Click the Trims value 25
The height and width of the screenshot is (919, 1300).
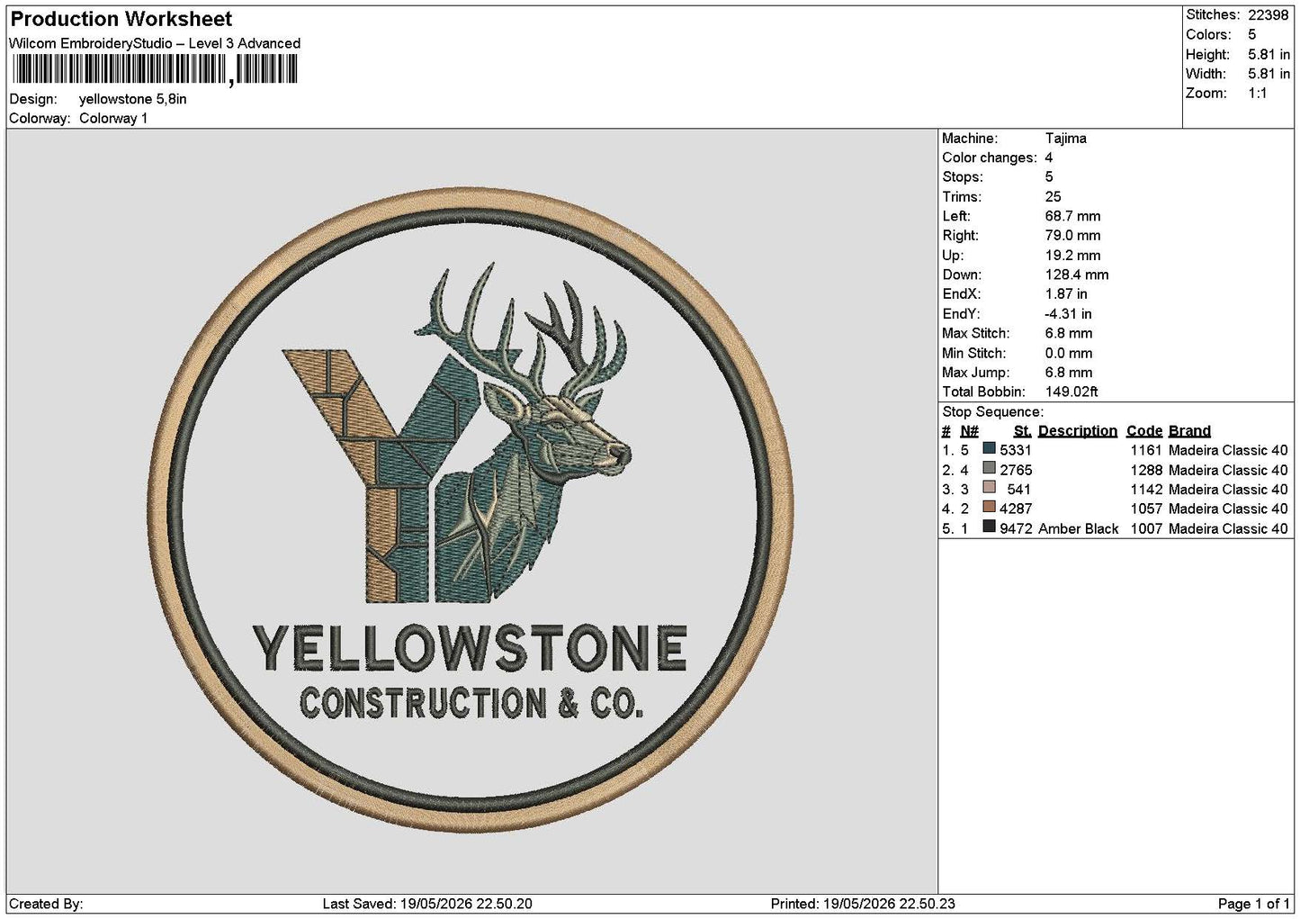pos(1053,197)
